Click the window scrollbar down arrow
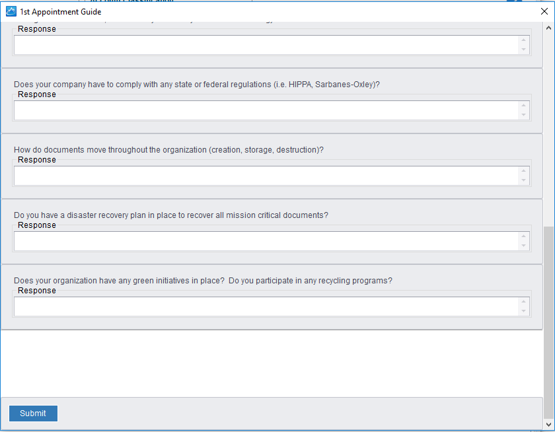Image resolution: width=555 pixels, height=432 pixels. [548, 424]
